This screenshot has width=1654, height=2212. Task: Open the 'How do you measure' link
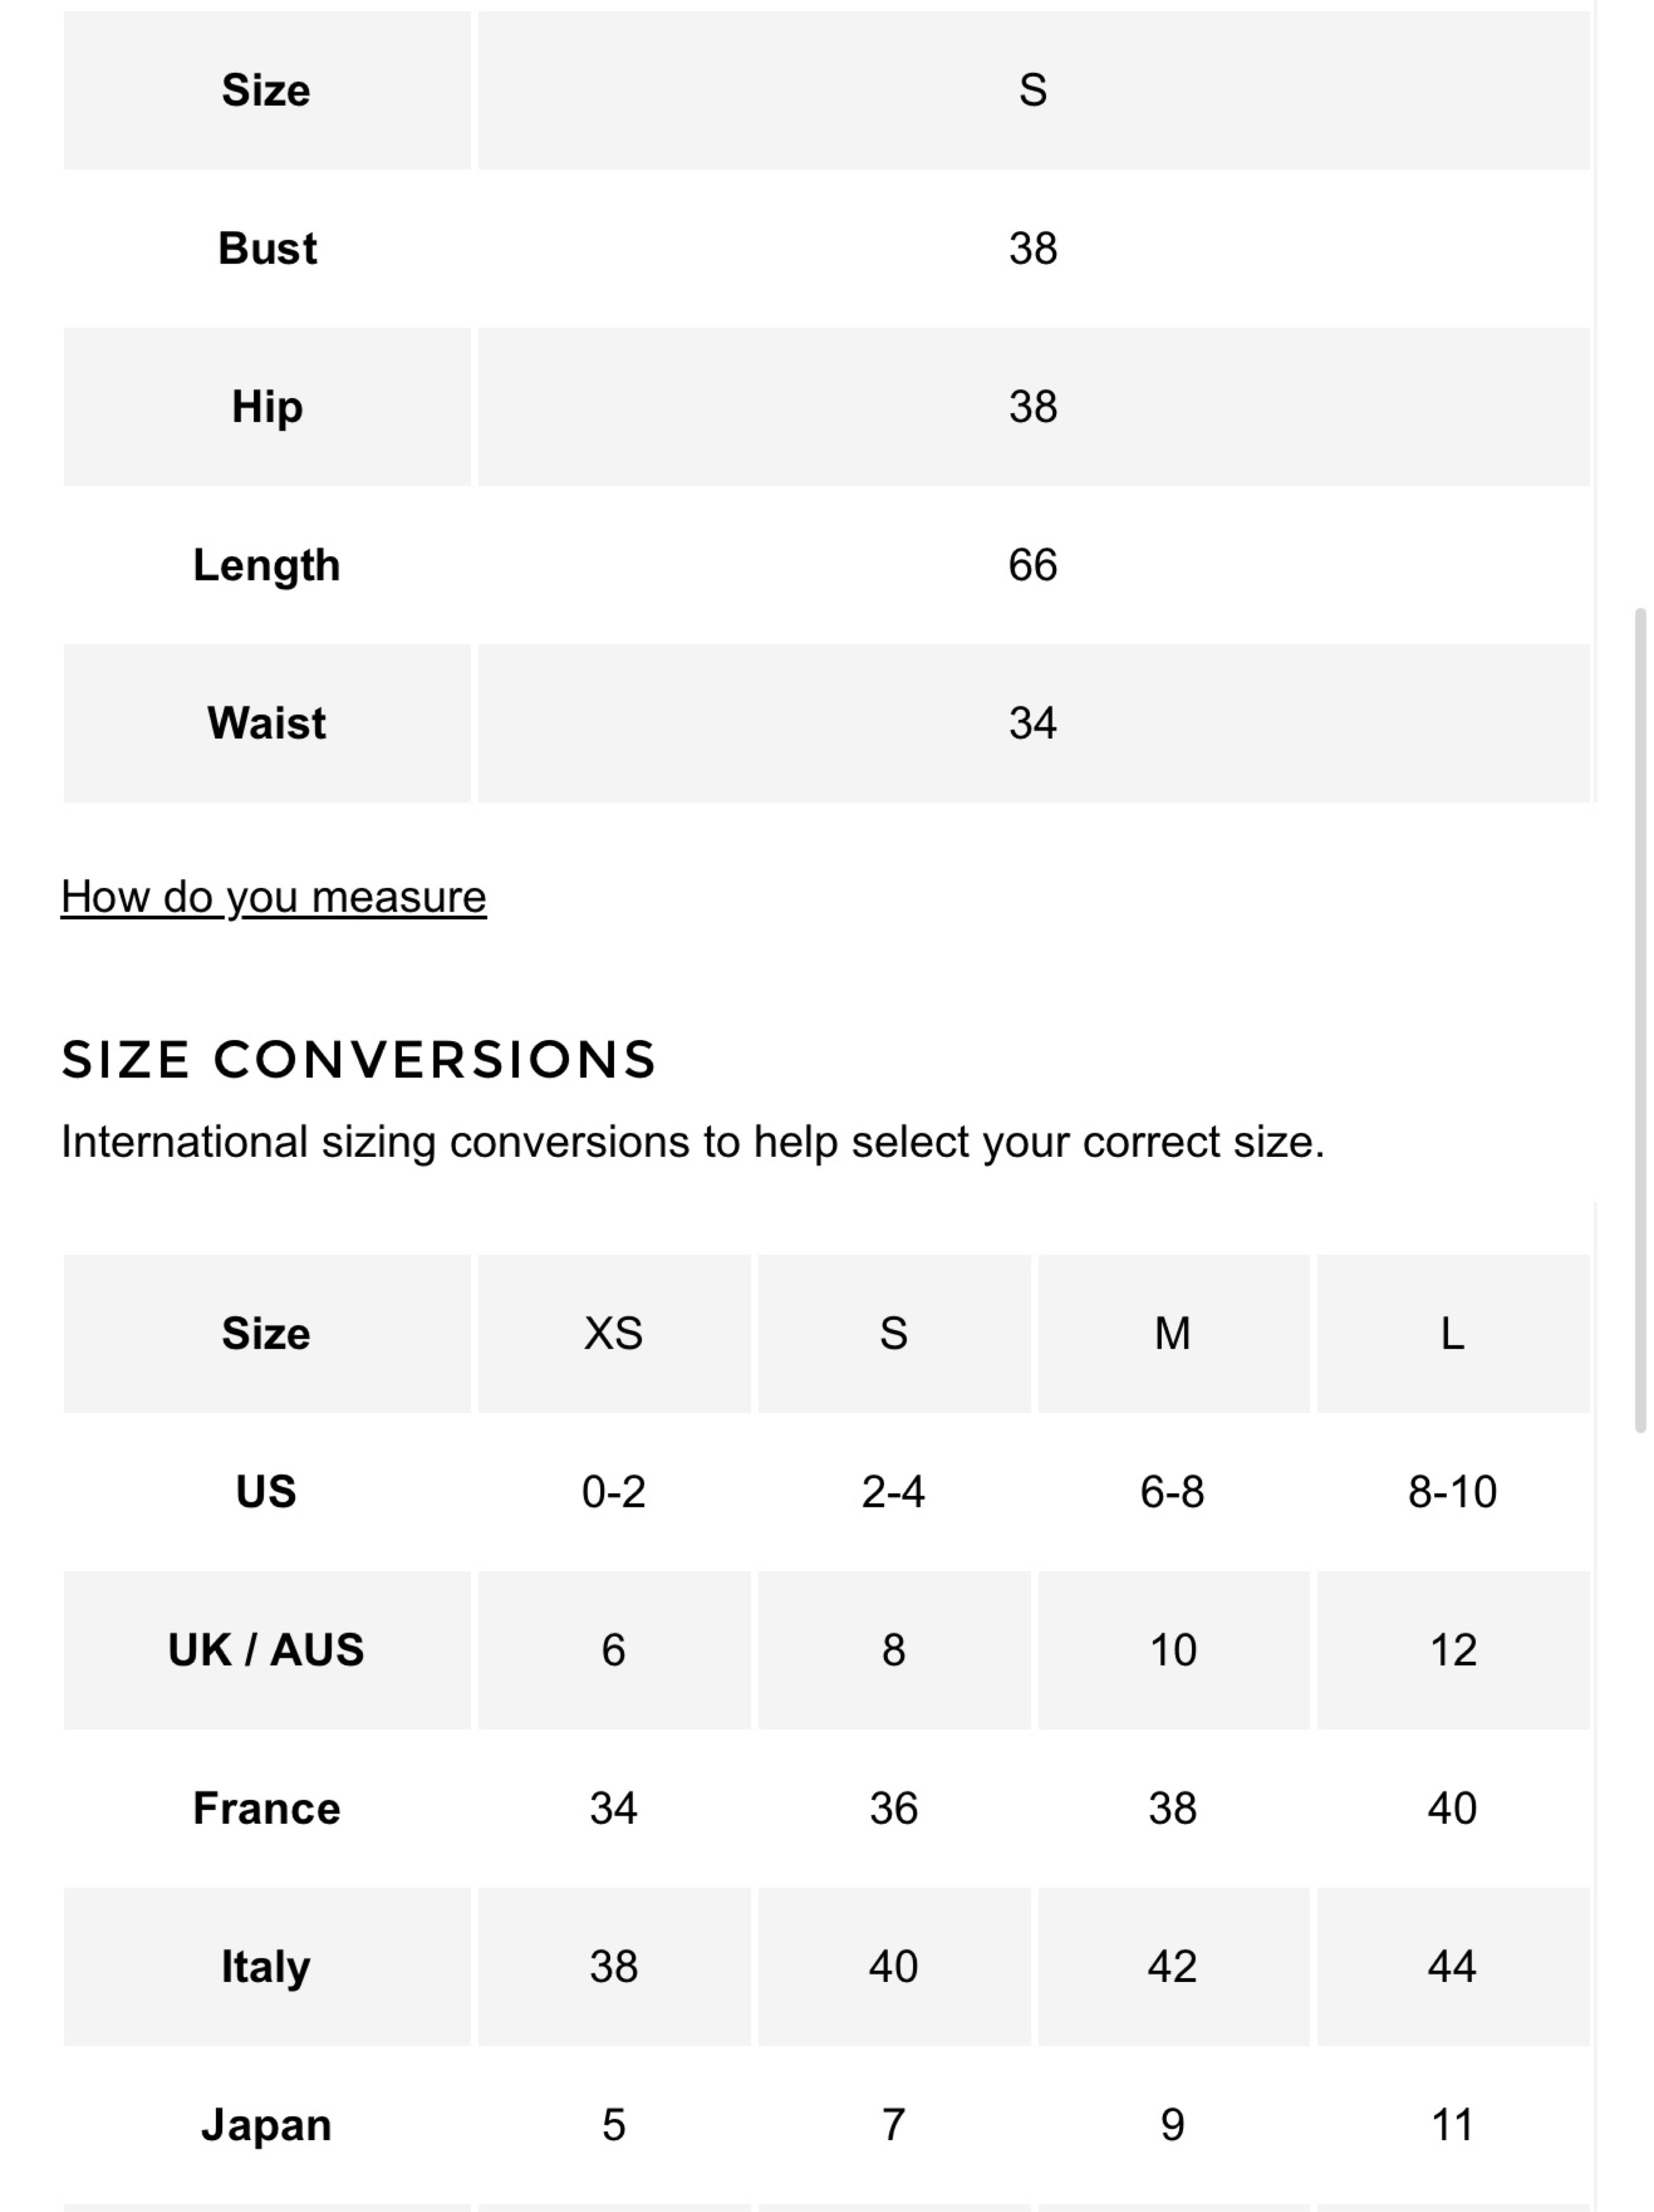pos(273,897)
